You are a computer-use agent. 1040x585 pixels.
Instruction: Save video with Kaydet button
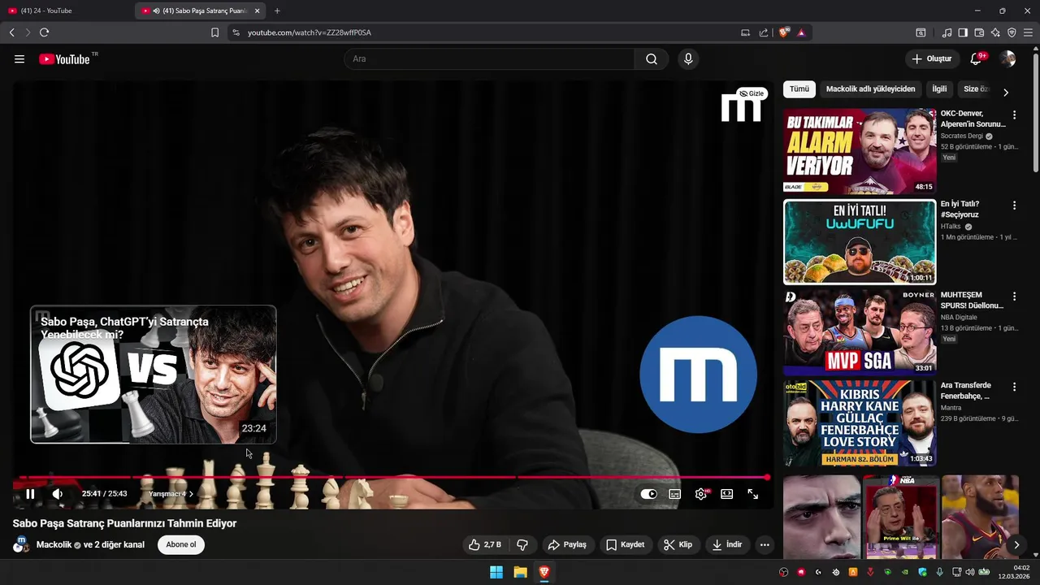(x=626, y=544)
